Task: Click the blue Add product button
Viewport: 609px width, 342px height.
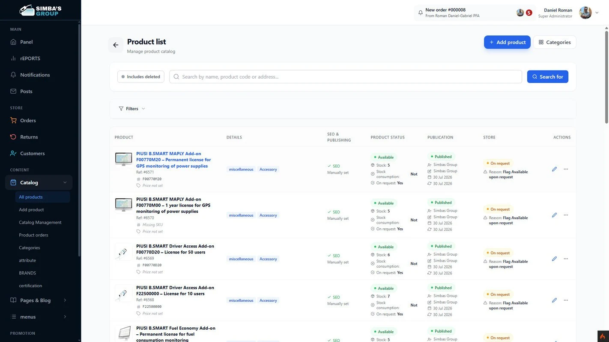Action: 507,42
